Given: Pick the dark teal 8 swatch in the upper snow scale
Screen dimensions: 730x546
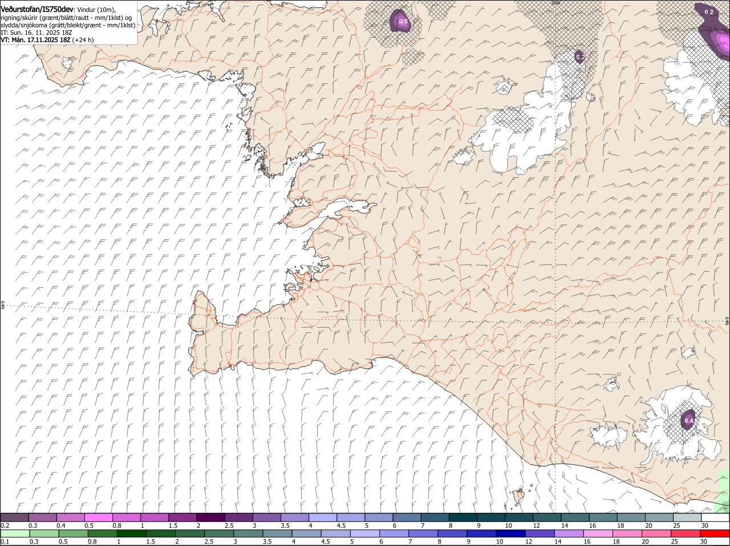Looking at the screenshot, I should click(x=463, y=518).
